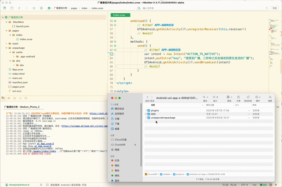
Task: Click the Finder add tag (添加标签) icon
Action: (x=248, y=97)
